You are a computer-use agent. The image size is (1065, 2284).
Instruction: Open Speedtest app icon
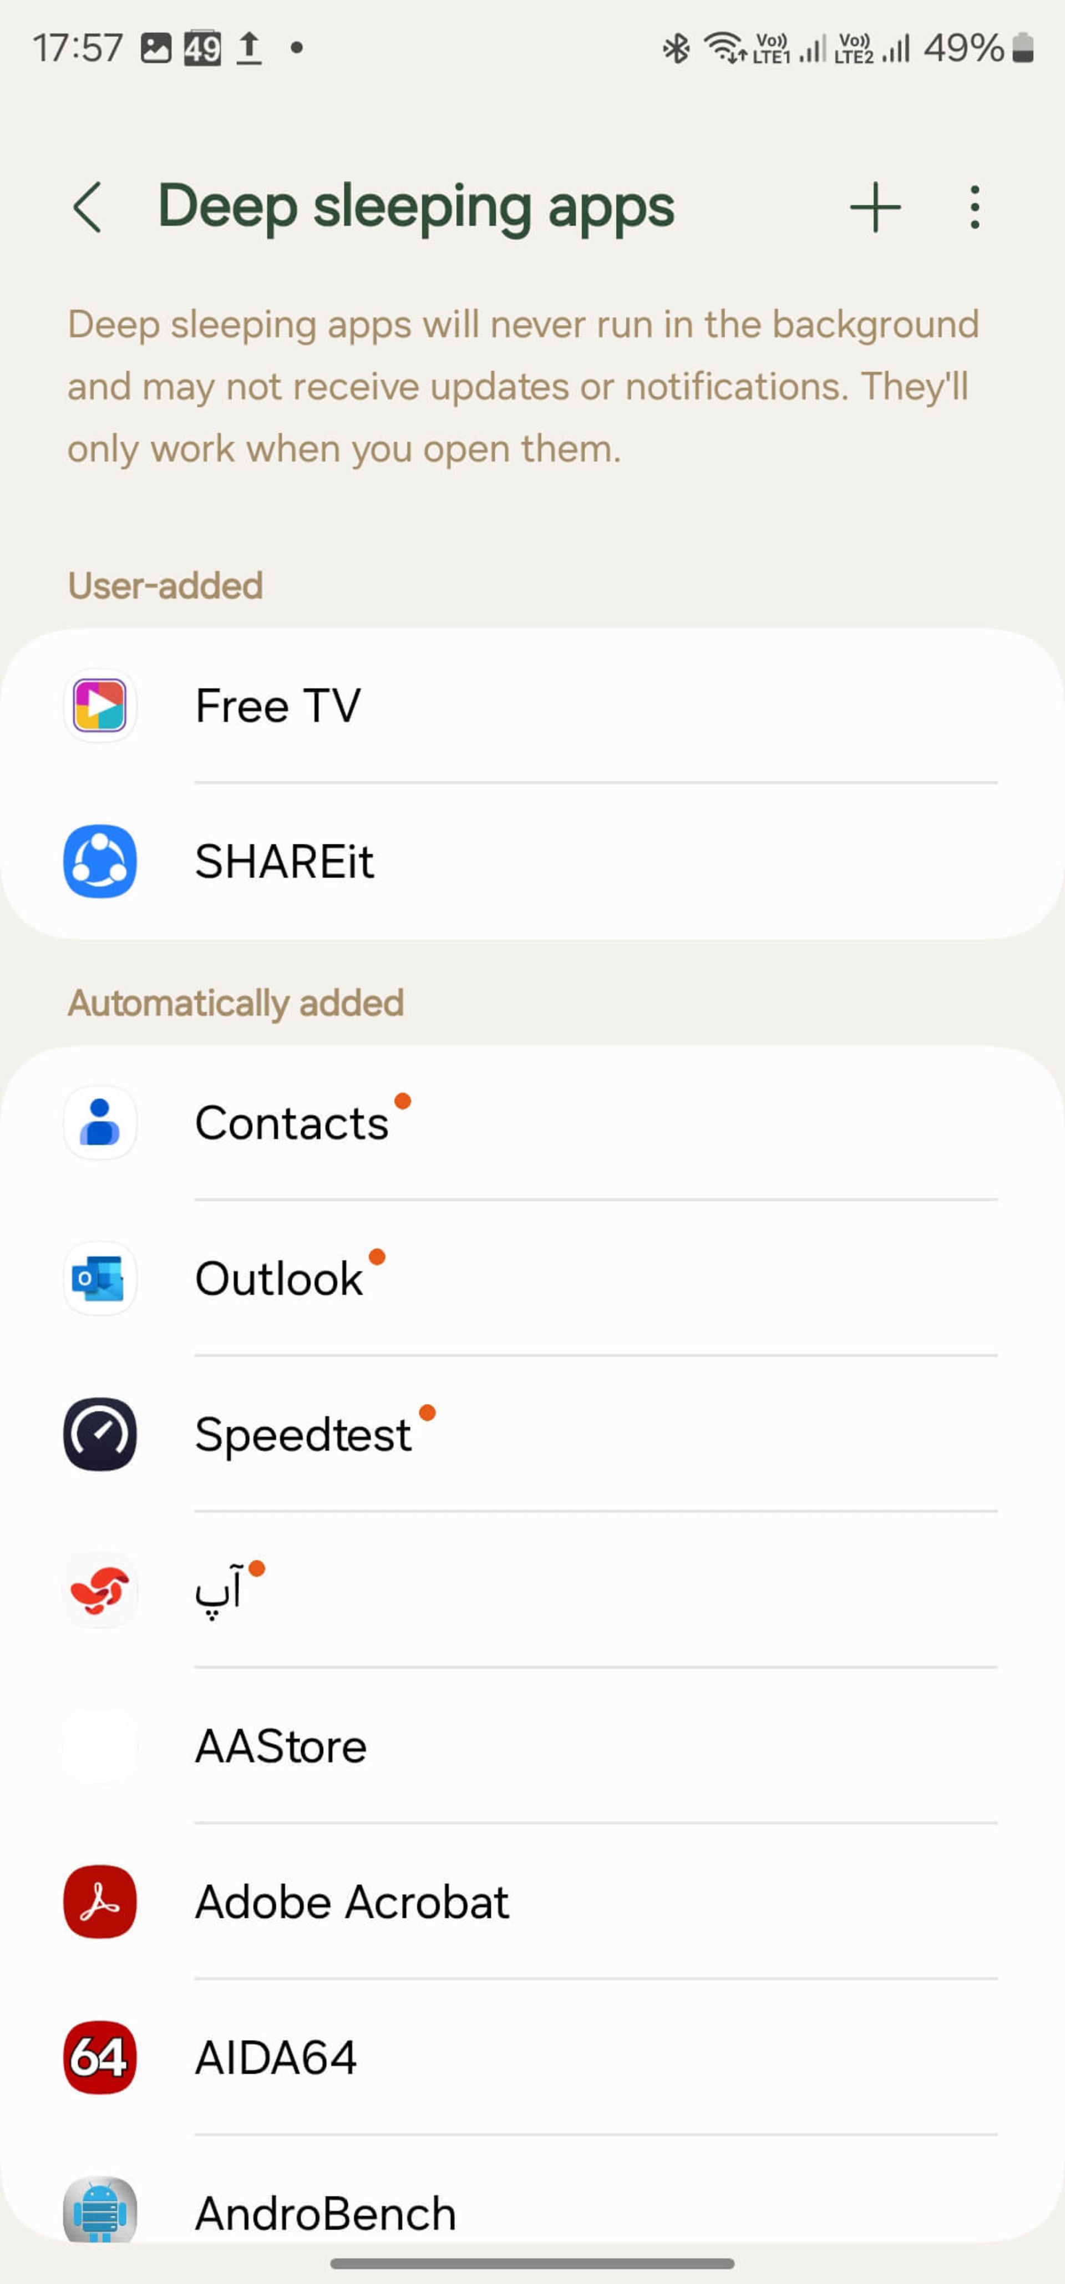point(99,1434)
